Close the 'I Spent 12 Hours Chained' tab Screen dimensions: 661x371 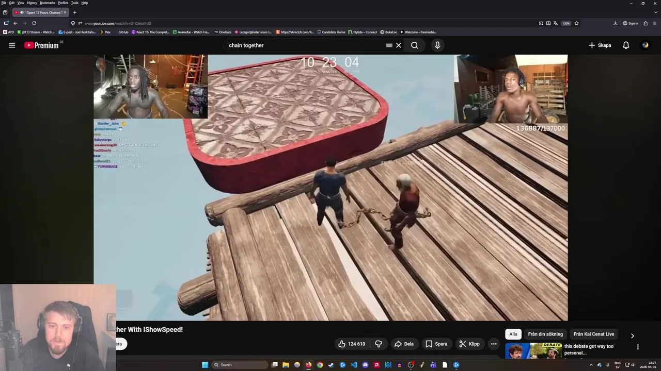click(x=65, y=12)
